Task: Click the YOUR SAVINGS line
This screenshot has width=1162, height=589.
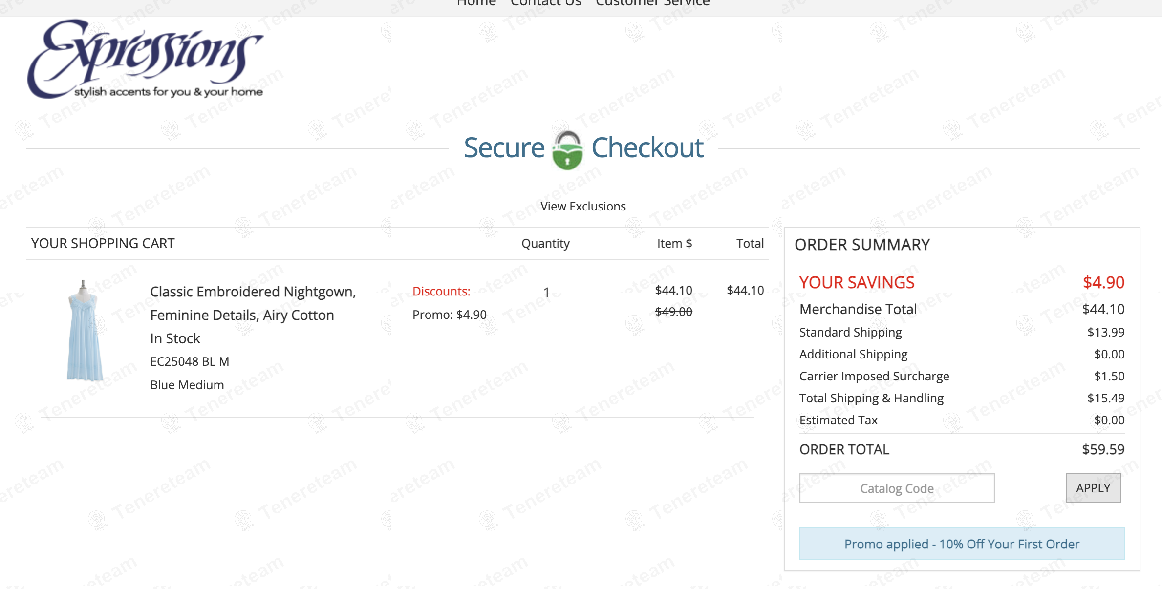Action: 857,283
